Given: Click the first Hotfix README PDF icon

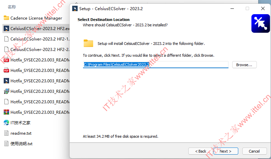Looking at the screenshot, I should [6, 60].
